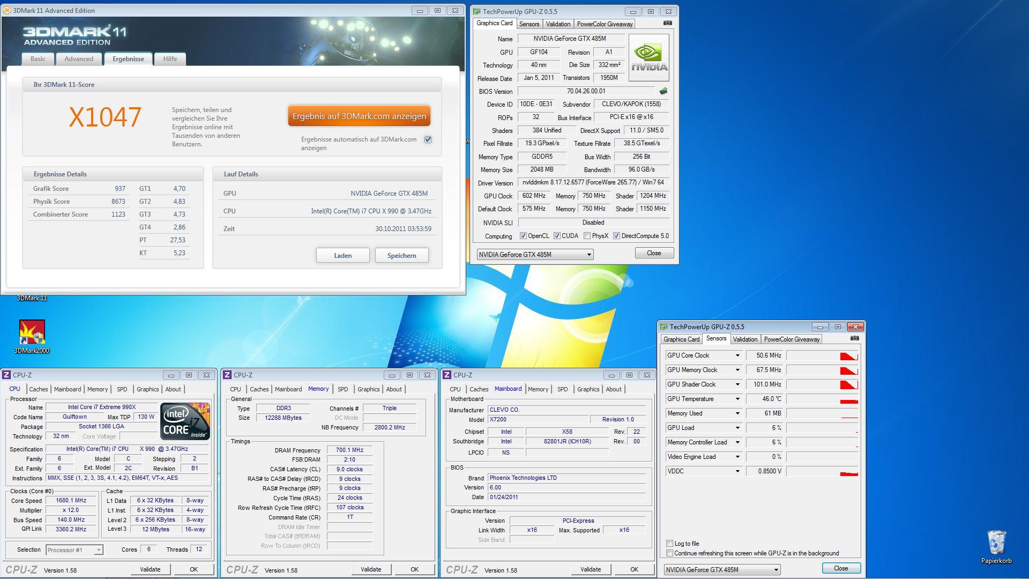This screenshot has height=579, width=1029.
Task: Click Close in GPU-Z Graphics Card window
Action: click(x=654, y=253)
